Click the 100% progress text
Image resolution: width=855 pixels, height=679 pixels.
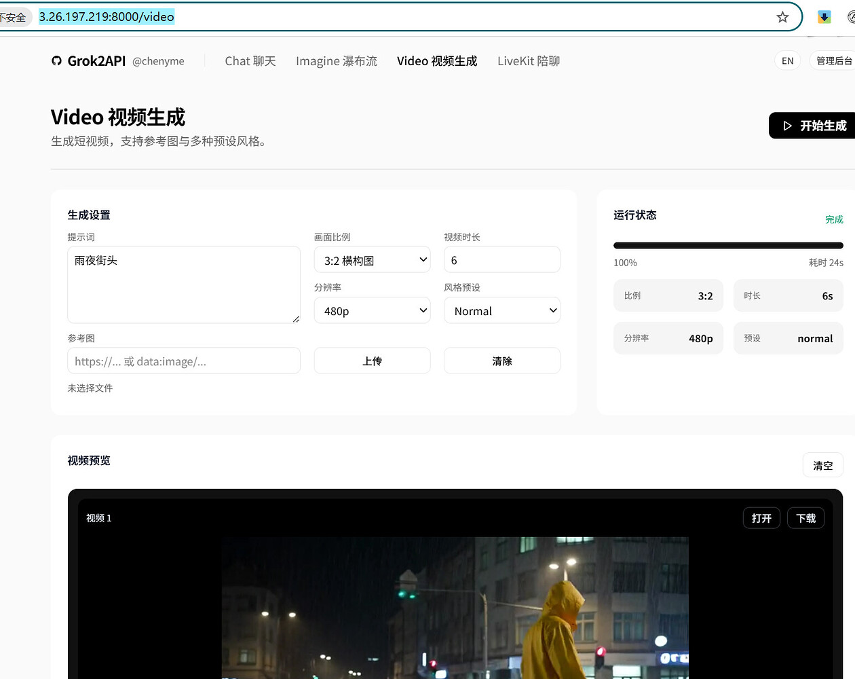coord(625,263)
